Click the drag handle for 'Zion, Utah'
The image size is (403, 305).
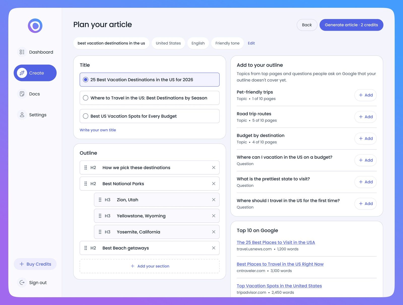[100, 200]
